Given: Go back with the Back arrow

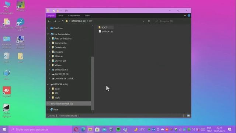Looking at the screenshot, I should point(49,21).
